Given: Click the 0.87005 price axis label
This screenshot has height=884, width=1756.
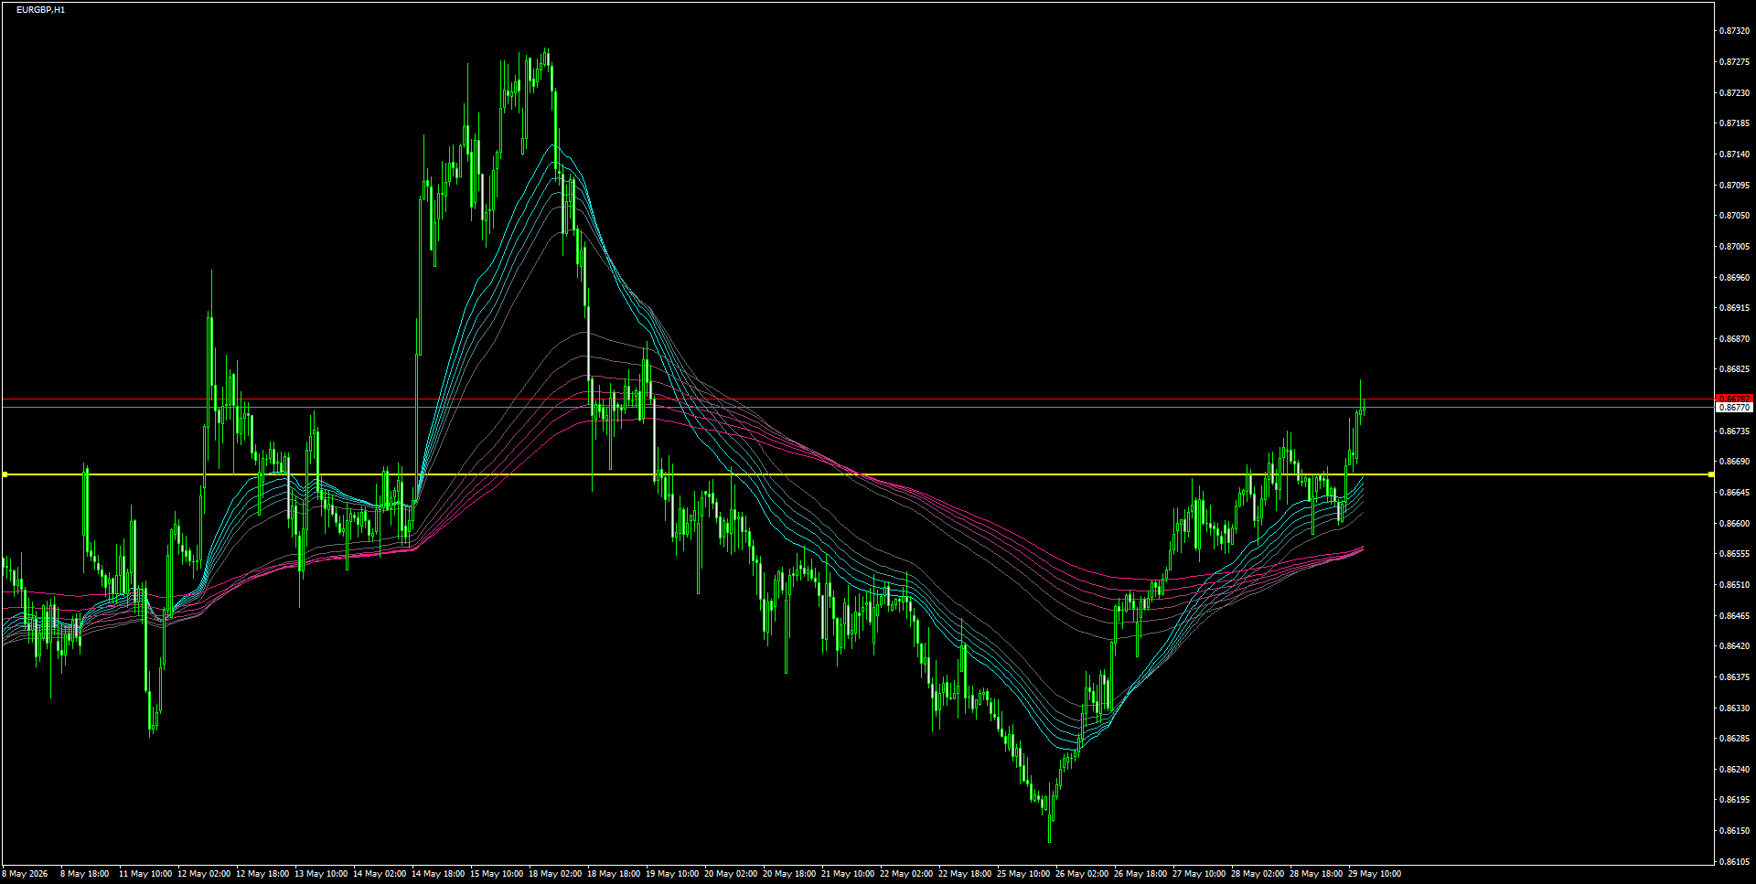Looking at the screenshot, I should pyautogui.click(x=1735, y=247).
